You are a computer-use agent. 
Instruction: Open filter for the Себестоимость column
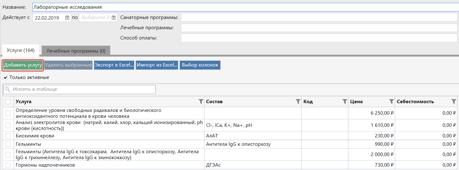tap(454, 102)
